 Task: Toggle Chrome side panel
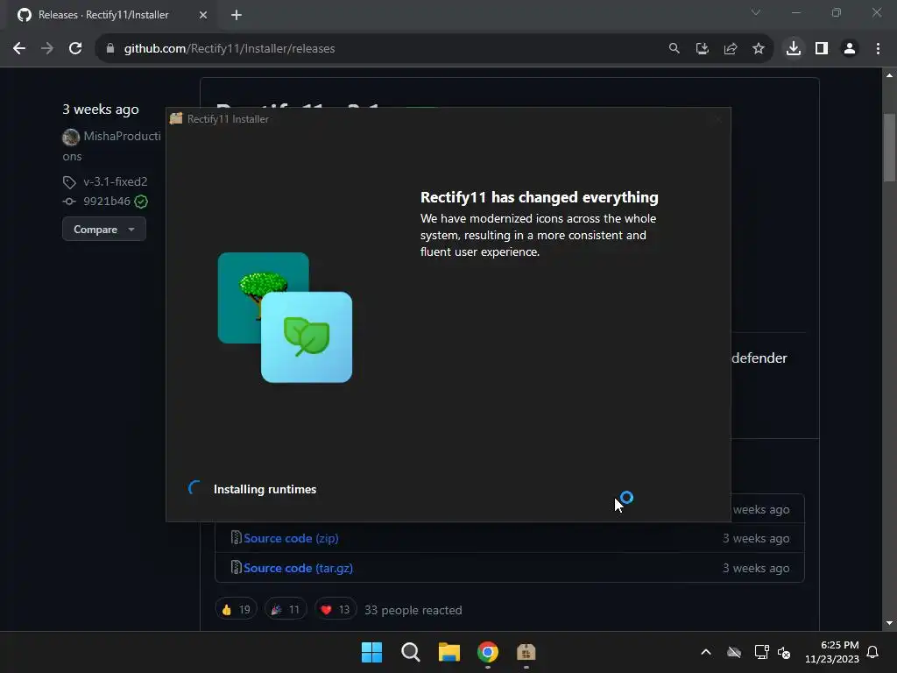click(x=822, y=49)
